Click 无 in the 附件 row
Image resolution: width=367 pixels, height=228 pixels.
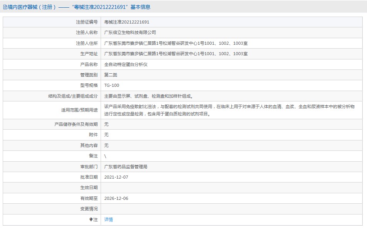pos(106,135)
